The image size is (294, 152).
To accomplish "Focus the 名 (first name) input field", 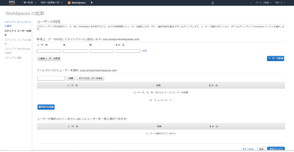I will (75, 51).
